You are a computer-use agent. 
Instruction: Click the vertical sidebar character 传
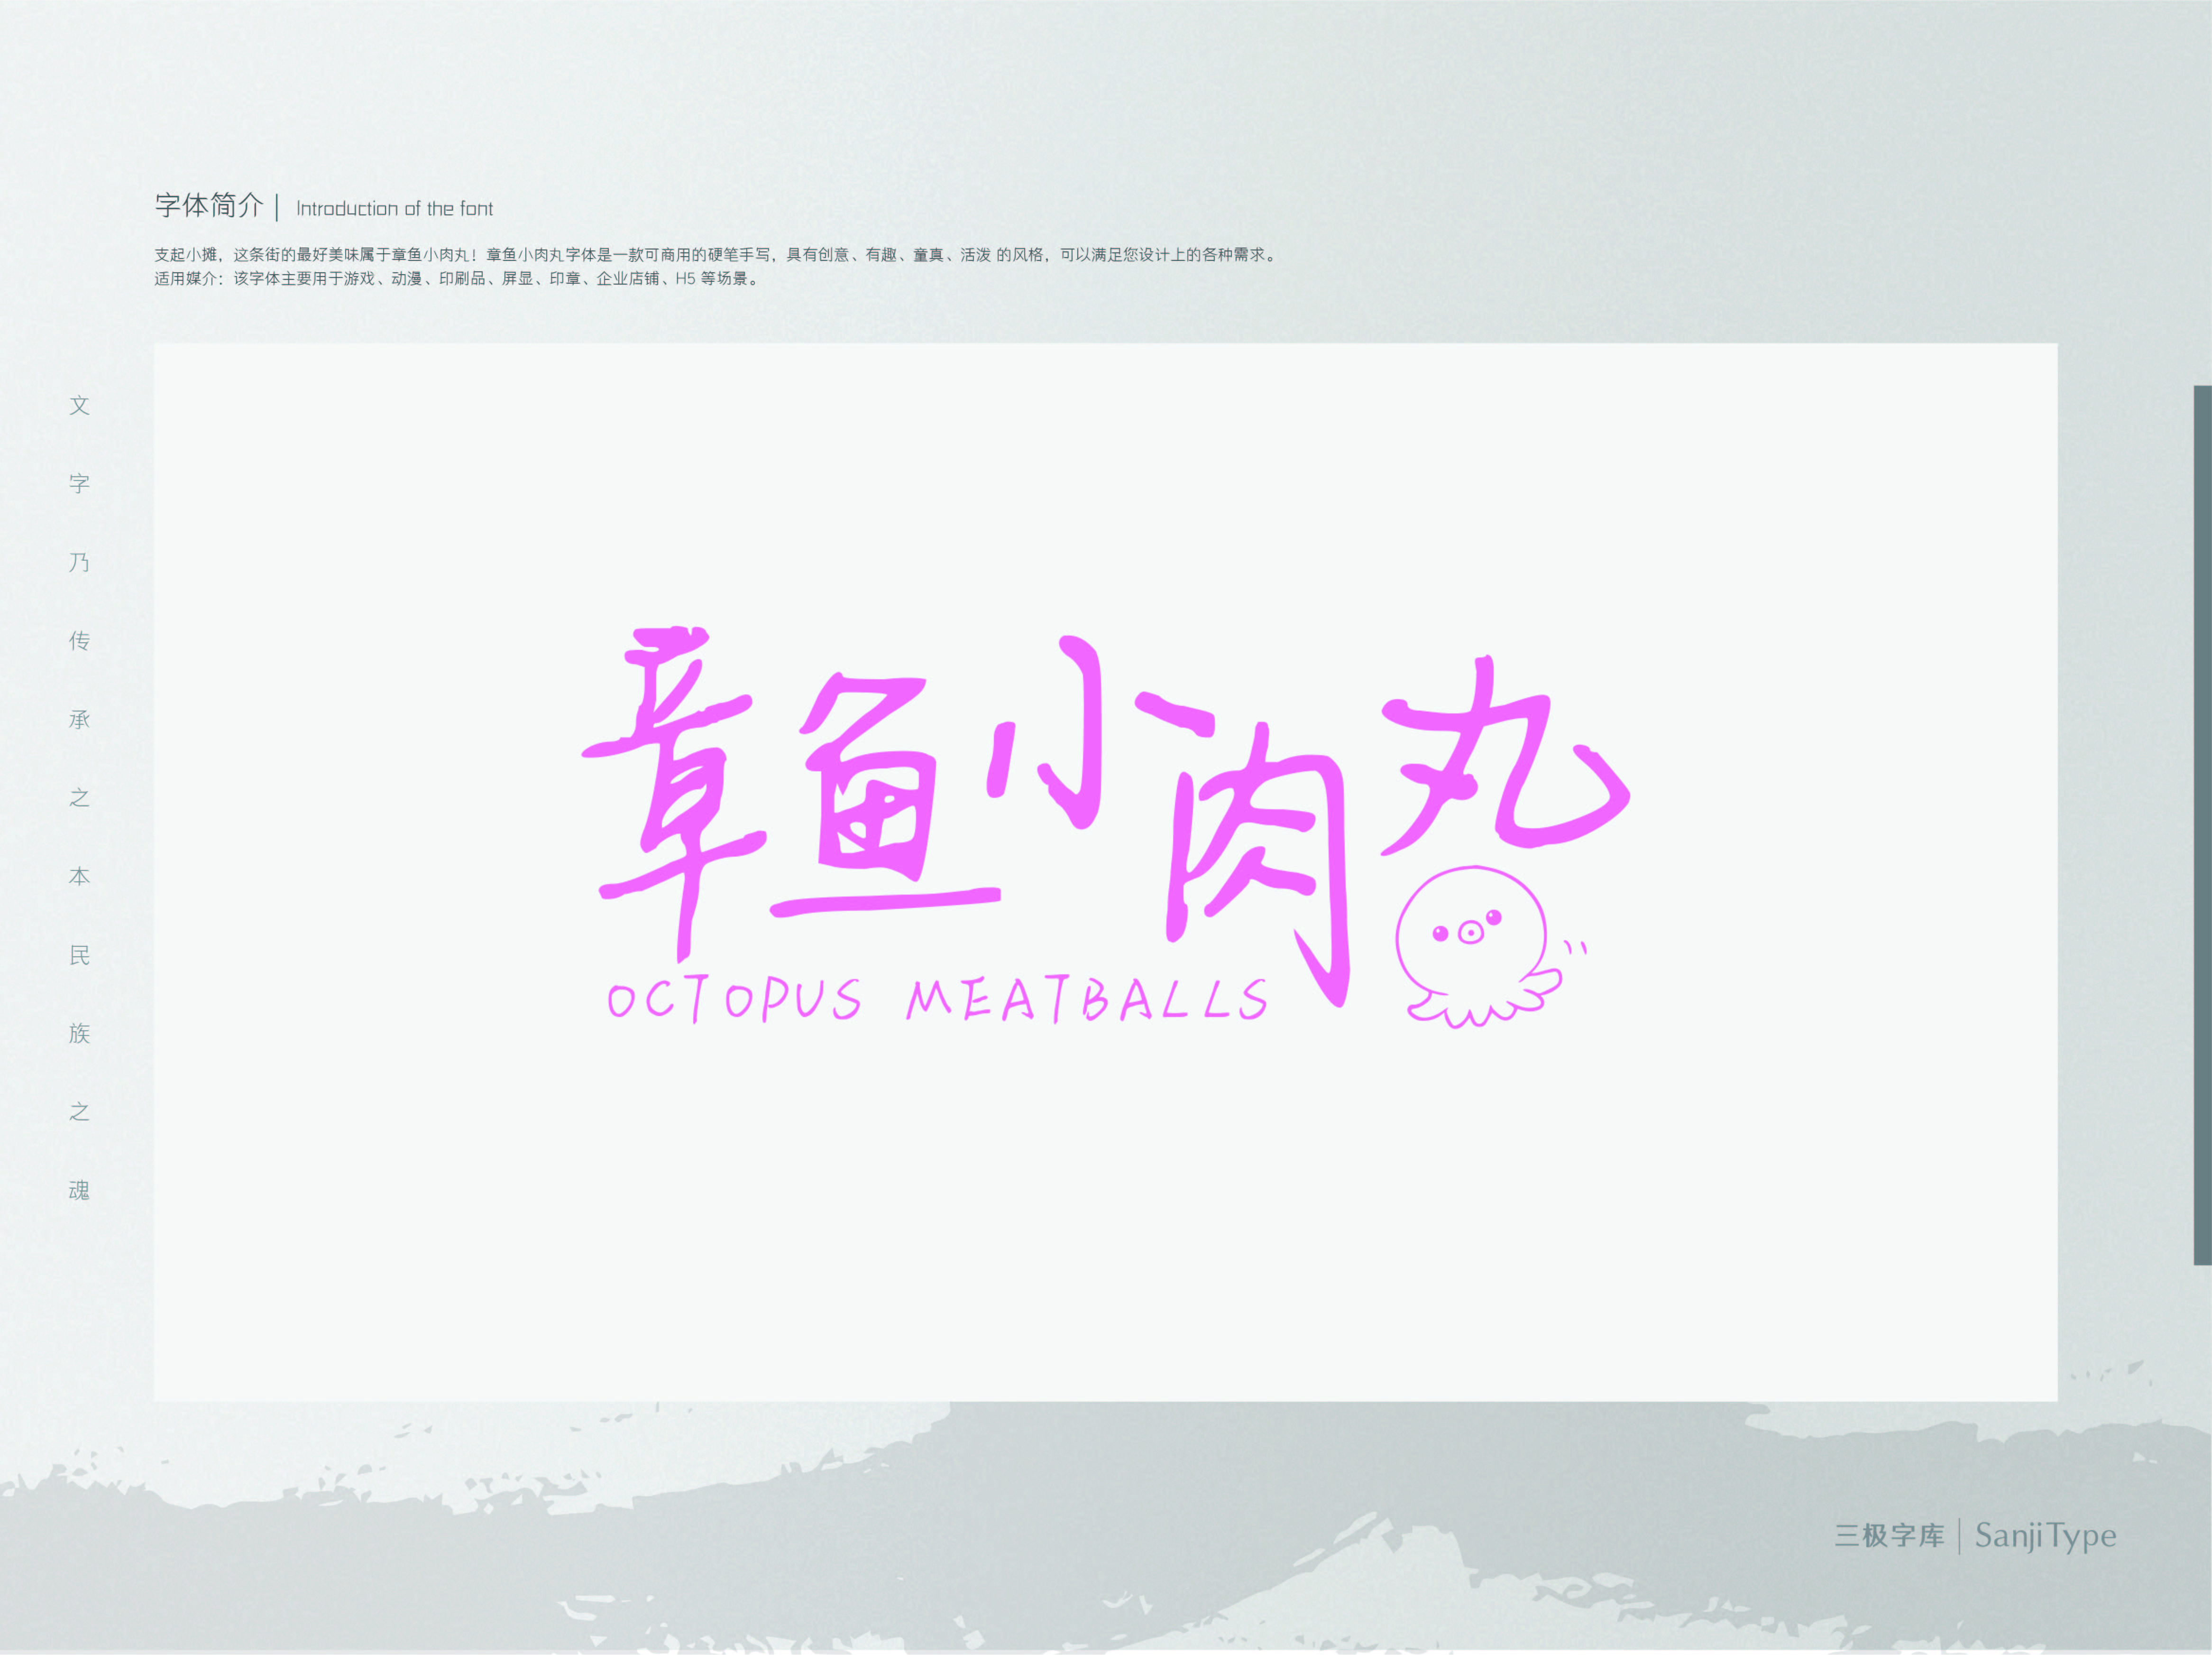click(x=79, y=640)
